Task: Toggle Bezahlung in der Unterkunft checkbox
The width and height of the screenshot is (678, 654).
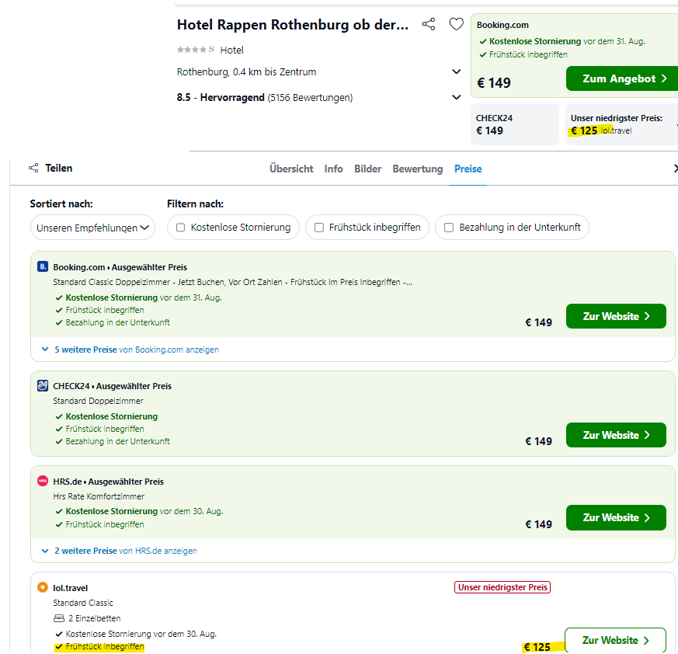Action: click(x=449, y=228)
